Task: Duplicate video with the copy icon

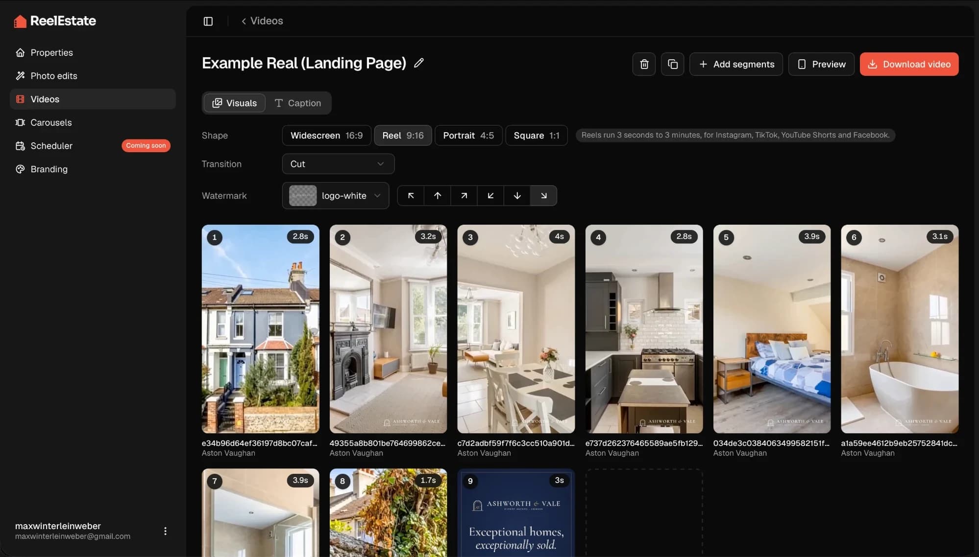Action: click(x=672, y=64)
